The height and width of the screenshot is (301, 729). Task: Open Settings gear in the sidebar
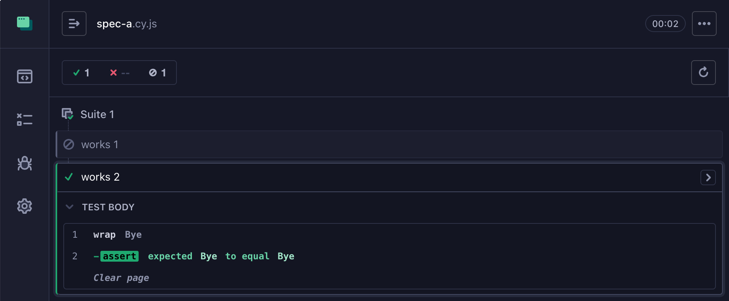point(24,206)
